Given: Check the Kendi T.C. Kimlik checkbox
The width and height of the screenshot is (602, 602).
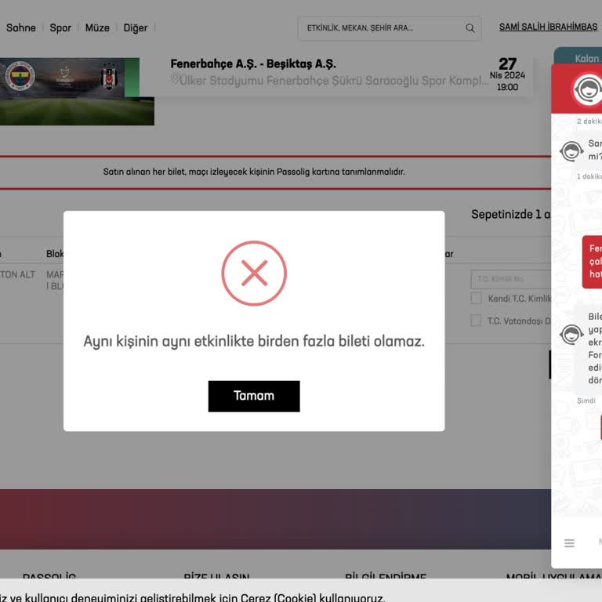Looking at the screenshot, I should [476, 298].
